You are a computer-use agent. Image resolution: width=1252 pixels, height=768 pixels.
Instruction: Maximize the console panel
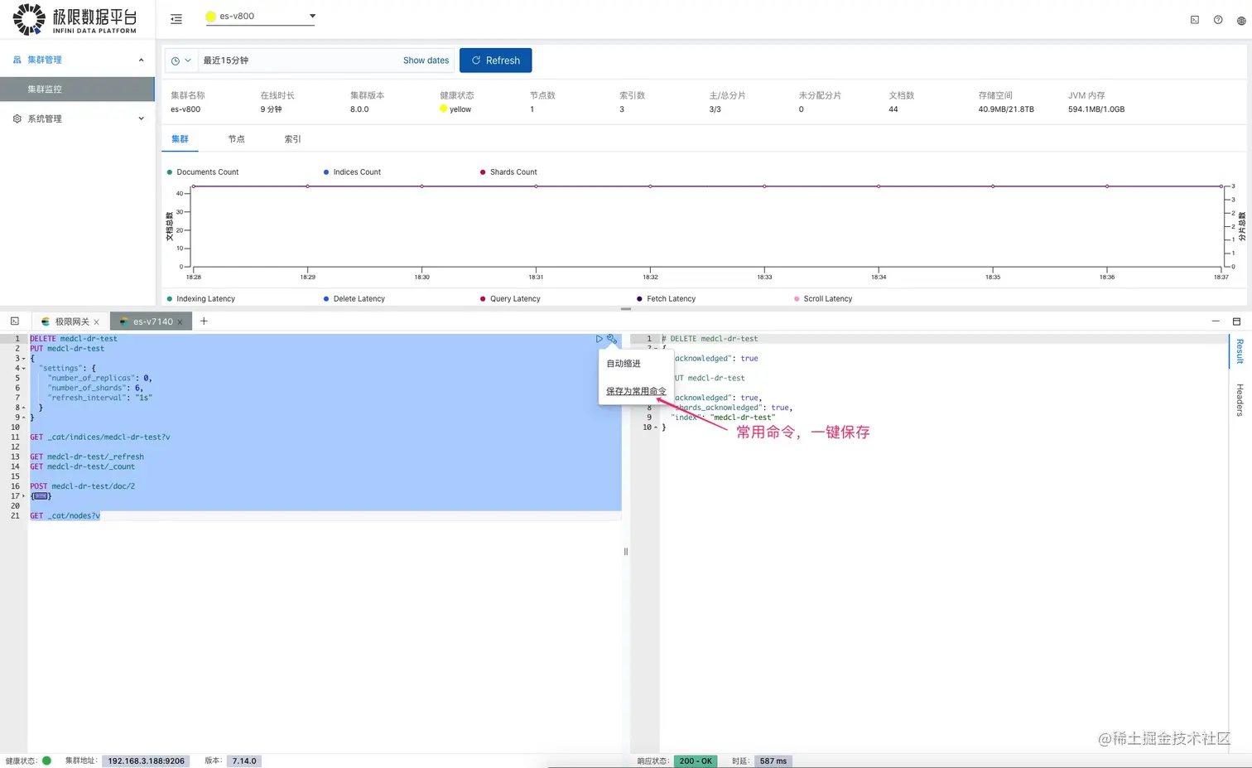[x=1237, y=321]
